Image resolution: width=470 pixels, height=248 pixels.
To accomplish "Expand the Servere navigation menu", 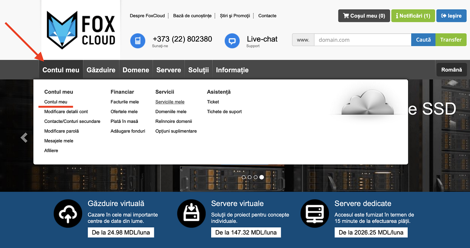I will pos(168,70).
